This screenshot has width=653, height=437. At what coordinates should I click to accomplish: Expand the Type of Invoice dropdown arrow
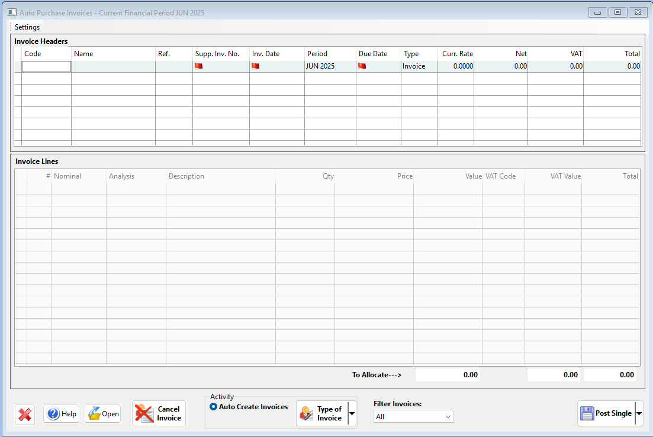(352, 413)
